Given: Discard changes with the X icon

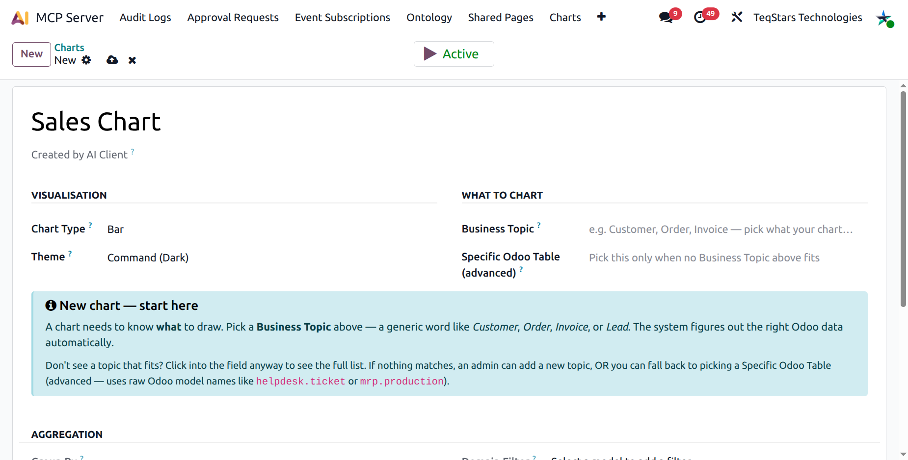Looking at the screenshot, I should click(x=132, y=60).
